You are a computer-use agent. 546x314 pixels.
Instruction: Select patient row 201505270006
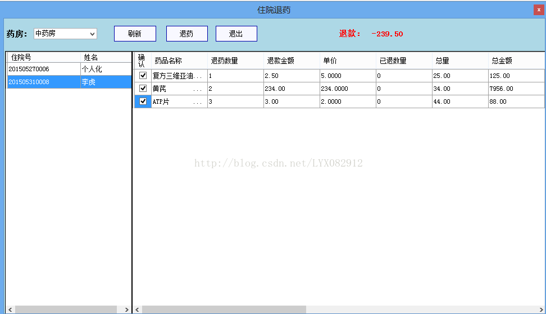pos(69,69)
